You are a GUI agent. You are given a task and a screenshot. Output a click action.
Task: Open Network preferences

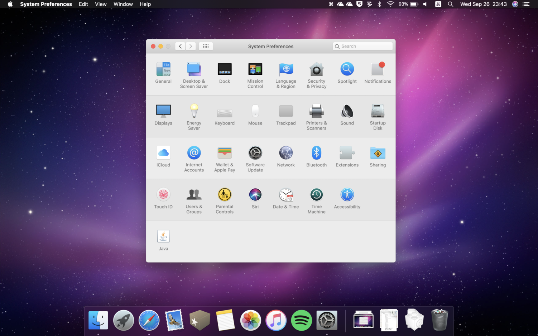286,157
